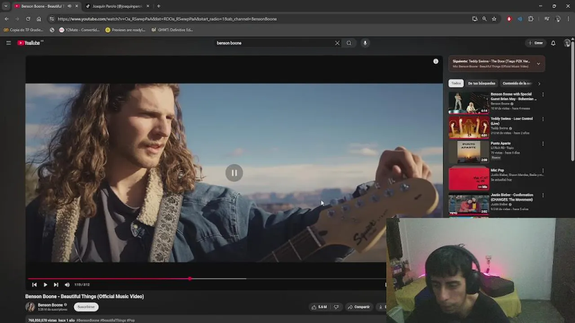
Task: Open options for Lose Control suggestion
Action: (543, 119)
